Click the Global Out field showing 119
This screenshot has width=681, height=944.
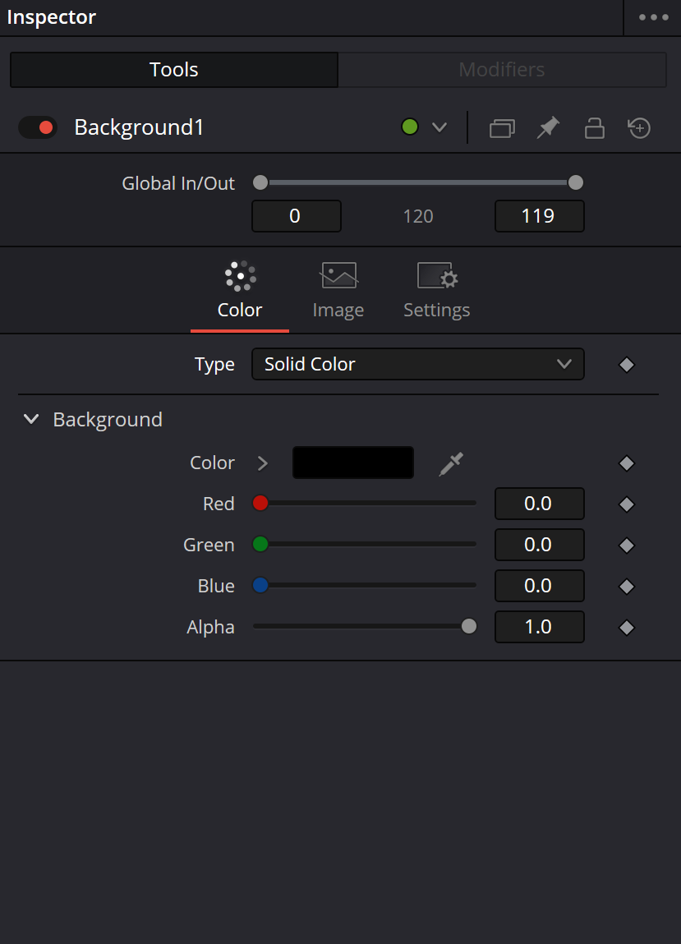click(x=540, y=216)
